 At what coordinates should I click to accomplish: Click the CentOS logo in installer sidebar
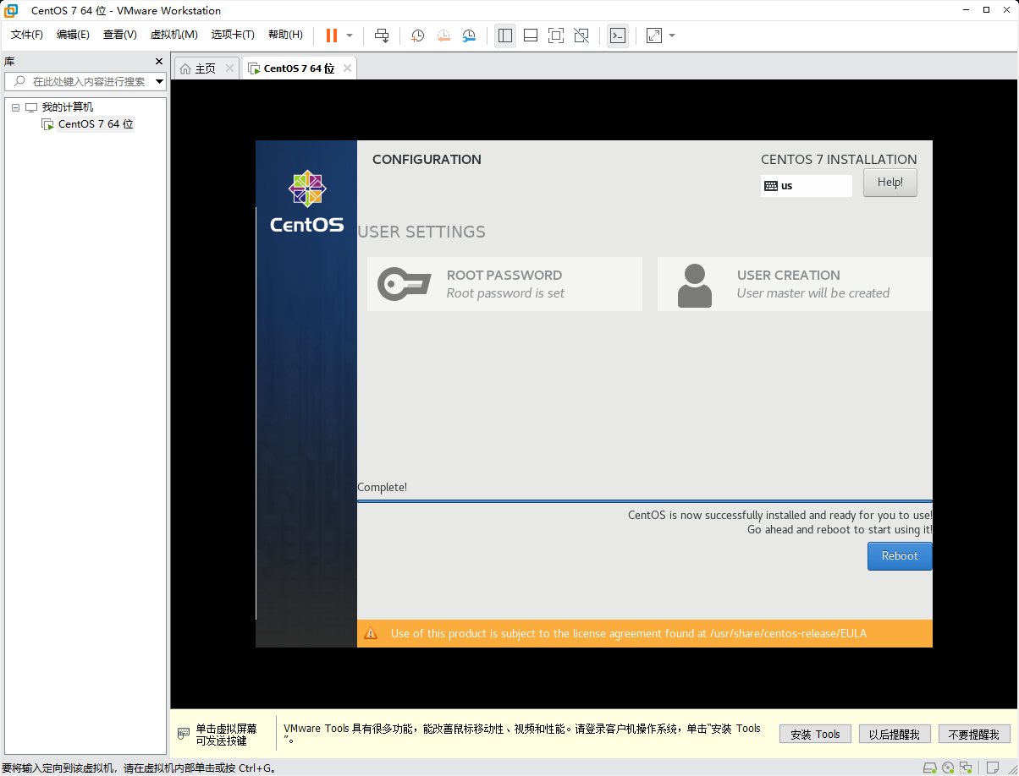[x=306, y=201]
